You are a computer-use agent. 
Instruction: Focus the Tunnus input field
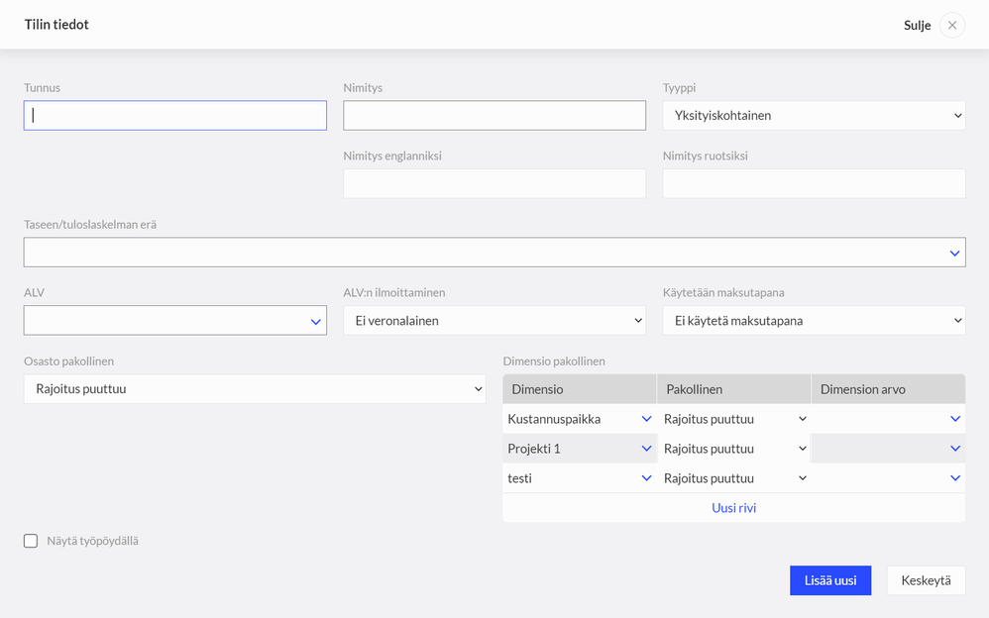tap(175, 116)
